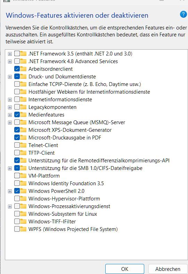This screenshot has width=188, height=274.
Task: Click folder icon beside Medienfeatures
Action: [x=23, y=115]
